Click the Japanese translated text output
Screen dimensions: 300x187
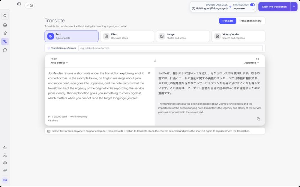209,83
